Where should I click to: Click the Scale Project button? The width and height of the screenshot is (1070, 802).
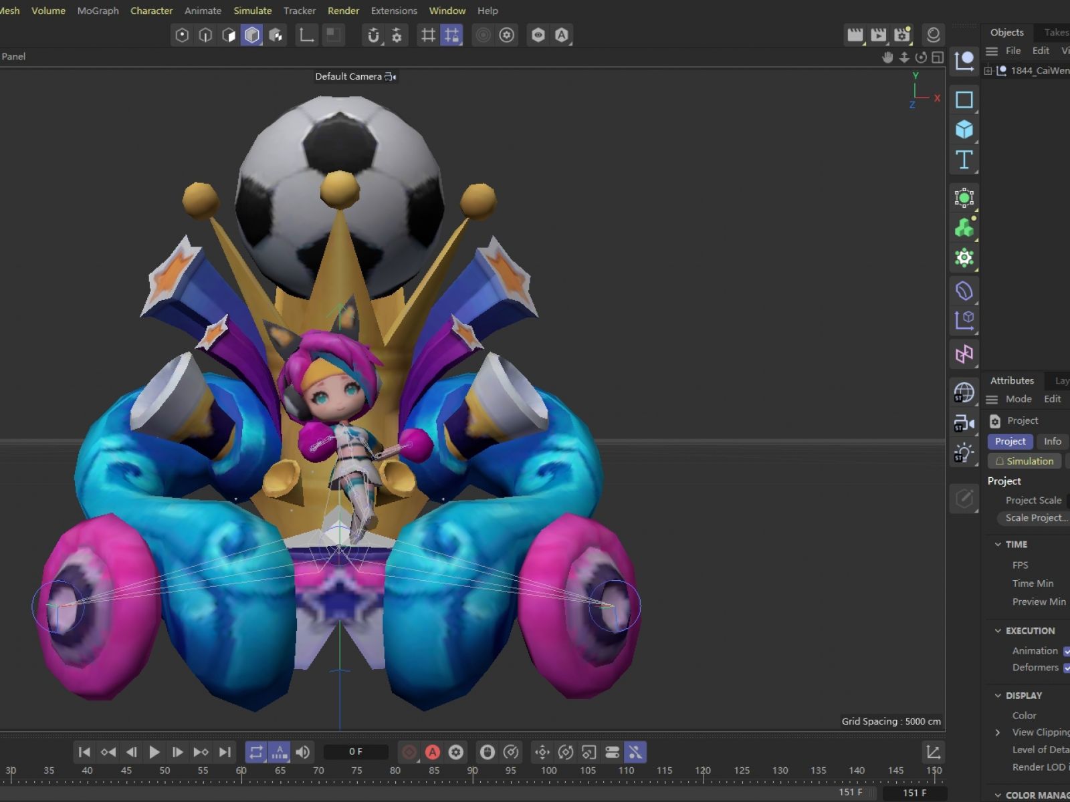(1033, 518)
